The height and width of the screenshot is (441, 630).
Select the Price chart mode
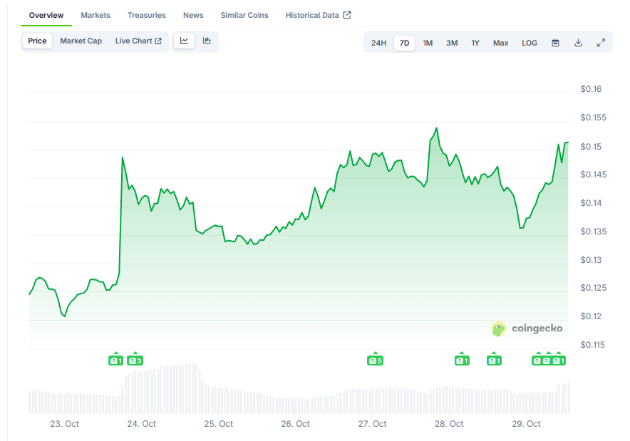tap(37, 41)
